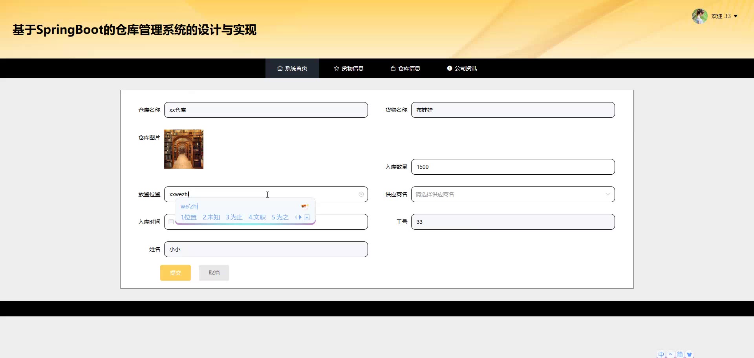Switch to the 仓库信息 tab
This screenshot has height=358, width=754.
click(x=405, y=68)
